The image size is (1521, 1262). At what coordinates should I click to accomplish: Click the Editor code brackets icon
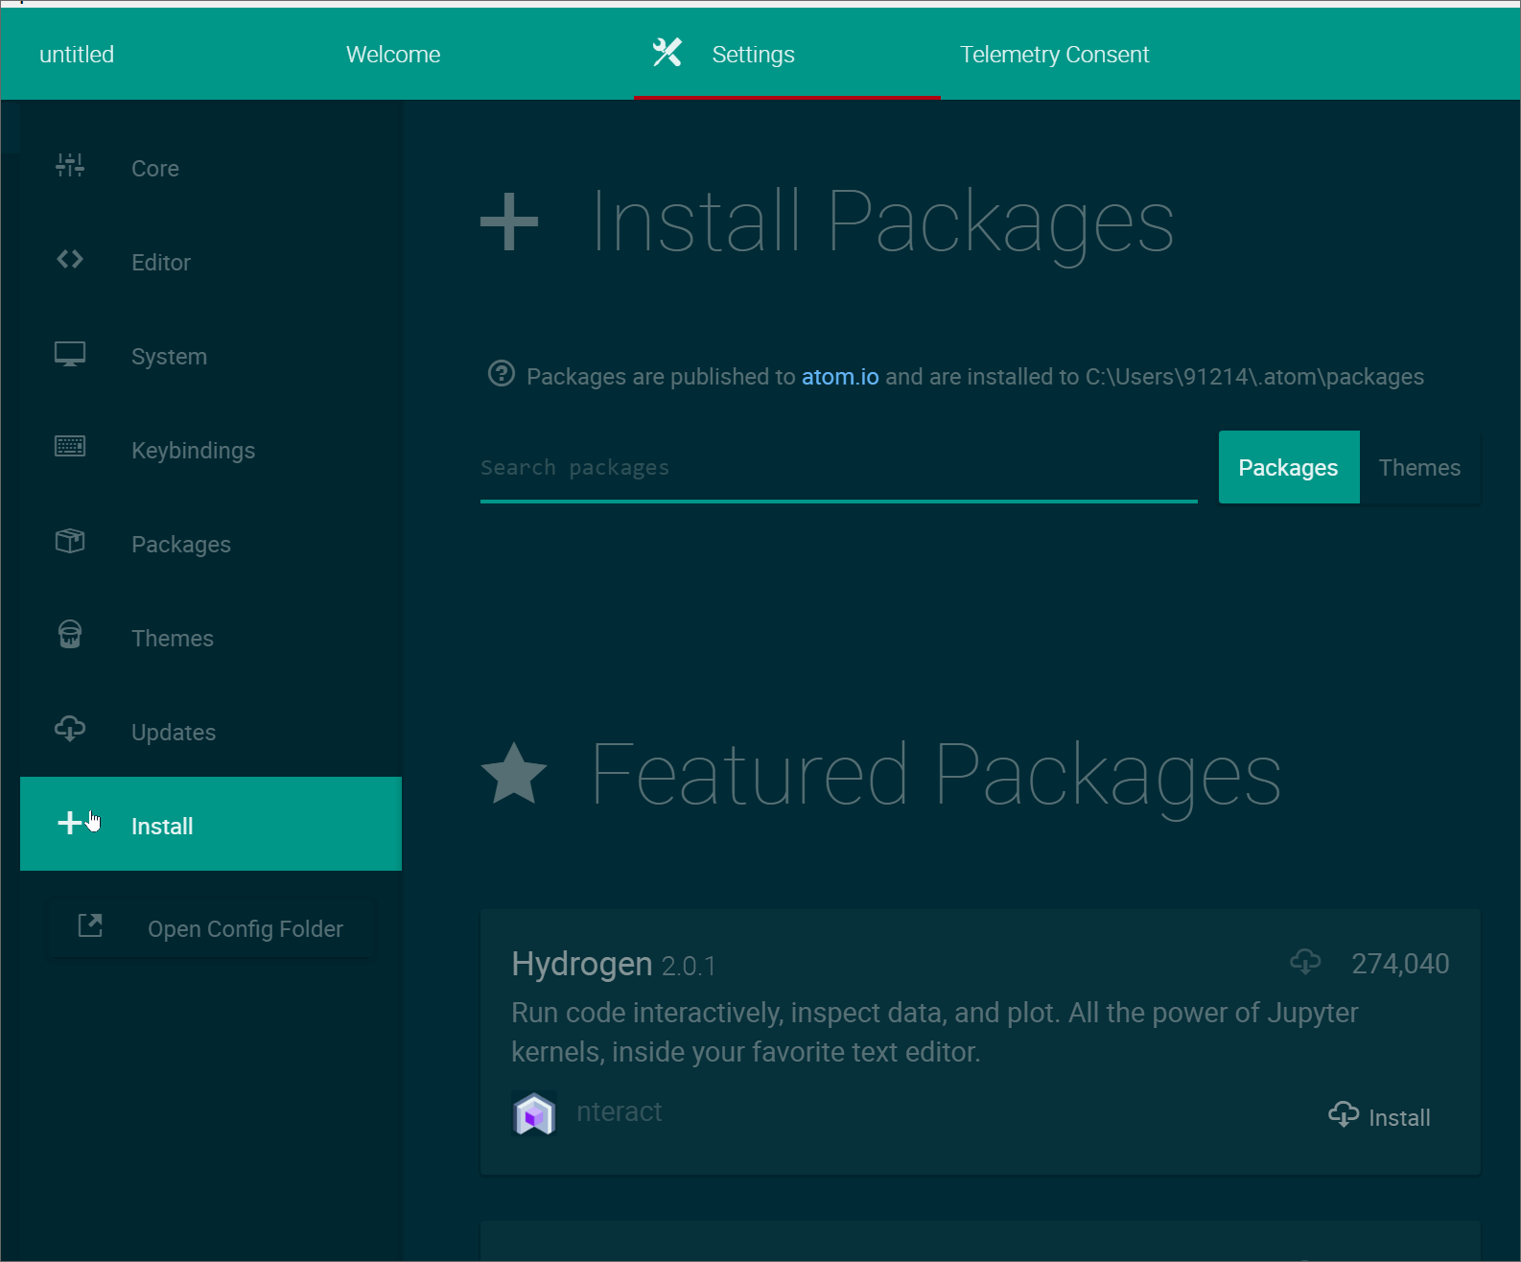pos(70,259)
